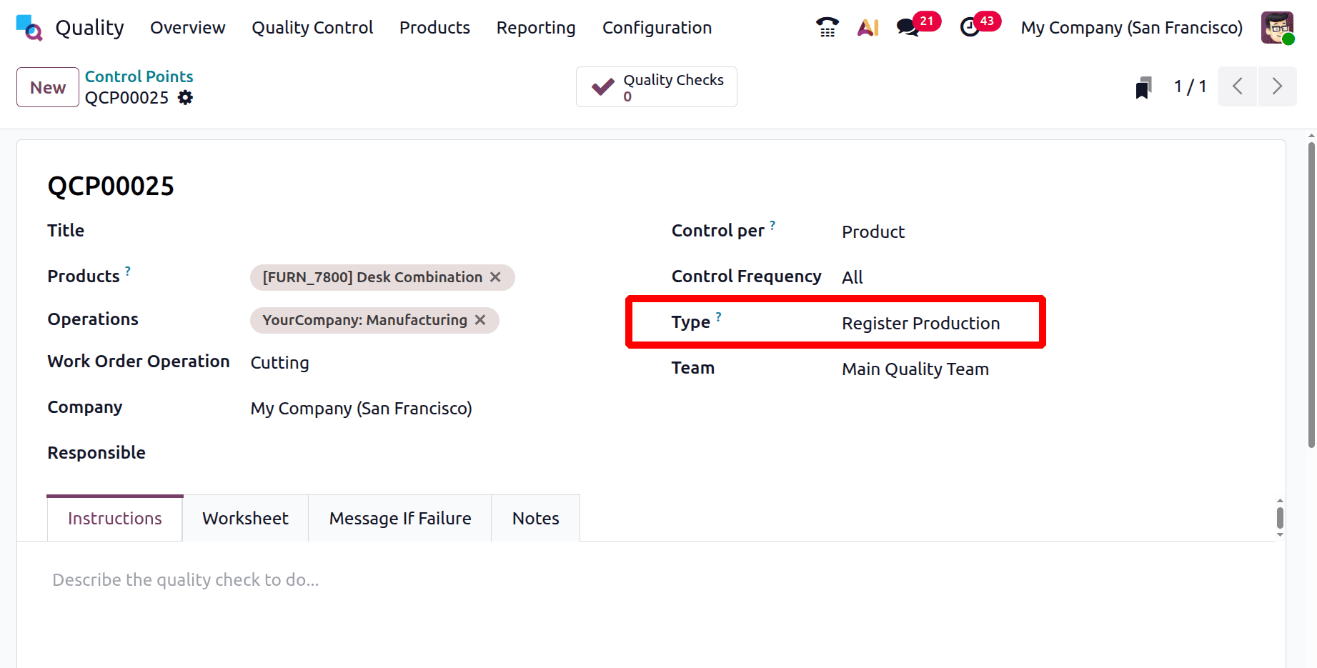This screenshot has width=1317, height=668.
Task: Open the AI assistant icon
Action: [x=868, y=27]
